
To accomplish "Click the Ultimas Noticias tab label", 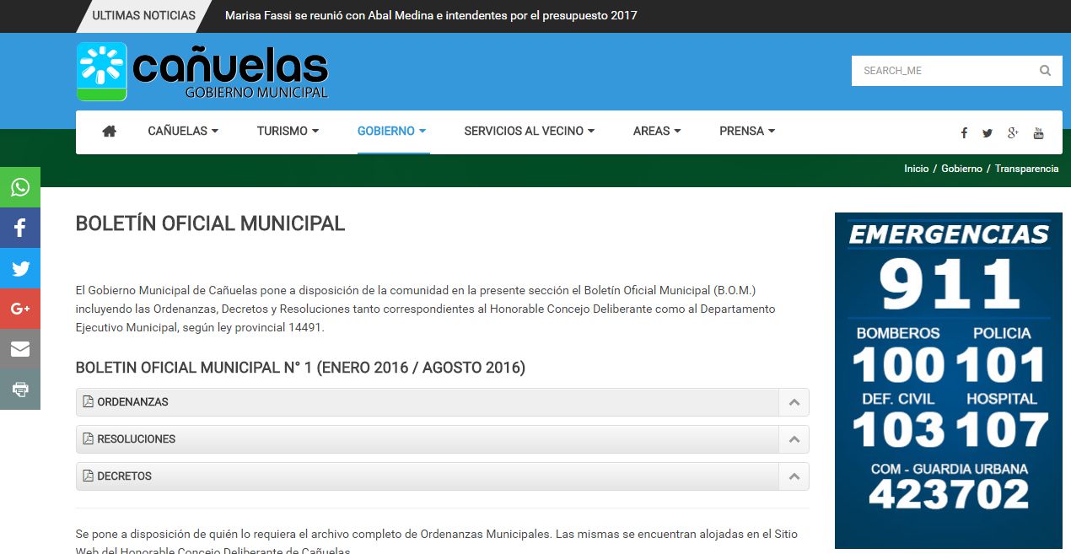I will click(143, 15).
